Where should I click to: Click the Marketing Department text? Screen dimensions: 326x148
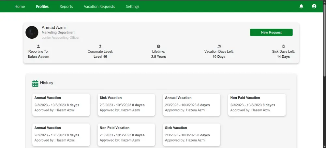coord(58,33)
